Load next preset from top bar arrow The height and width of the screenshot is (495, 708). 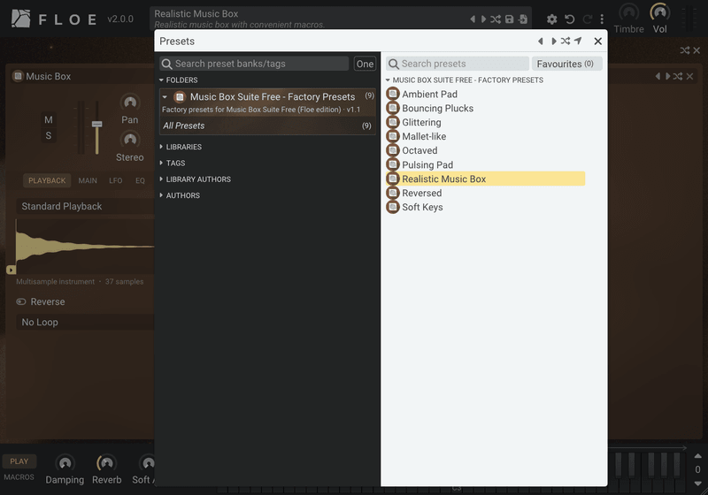click(x=483, y=19)
